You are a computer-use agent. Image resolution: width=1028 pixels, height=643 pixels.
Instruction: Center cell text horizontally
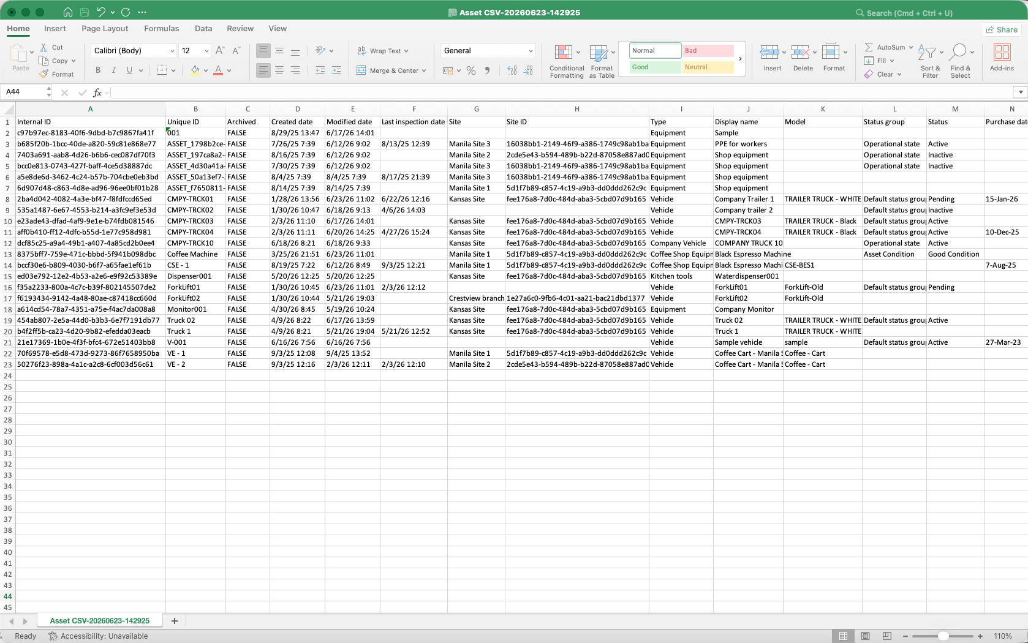(x=279, y=70)
